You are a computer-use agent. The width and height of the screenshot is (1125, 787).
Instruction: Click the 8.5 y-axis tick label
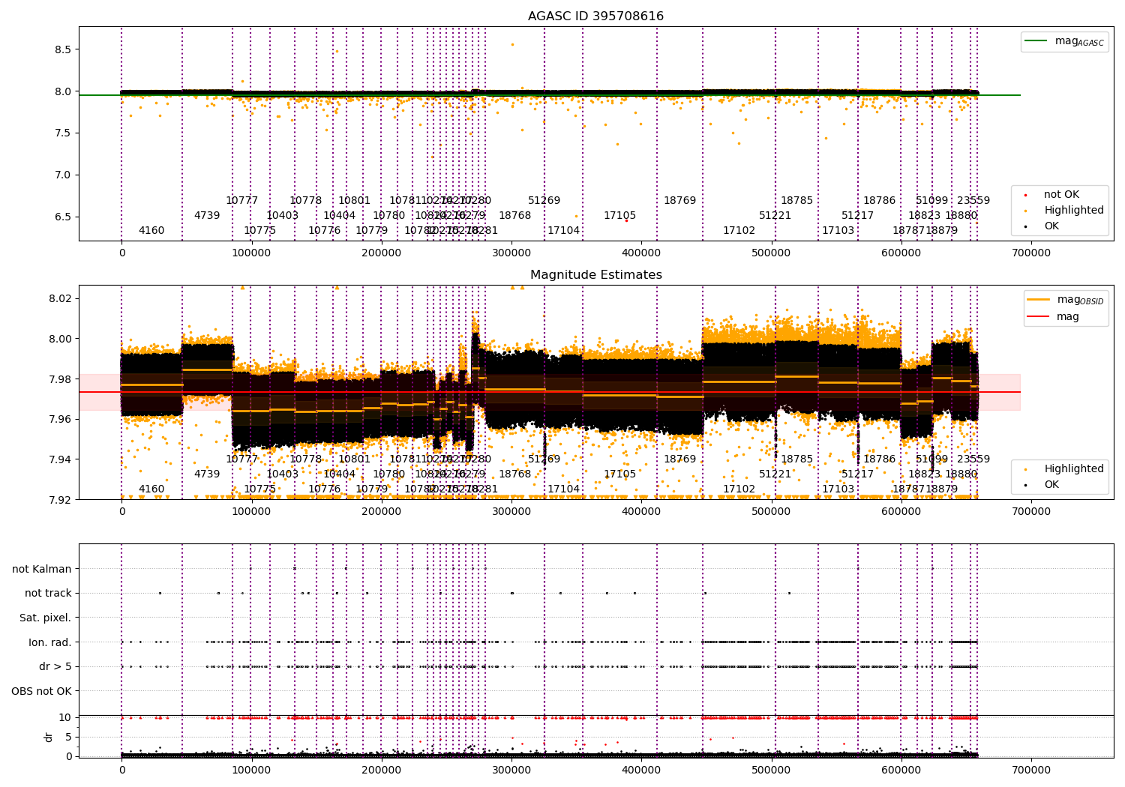coord(62,49)
